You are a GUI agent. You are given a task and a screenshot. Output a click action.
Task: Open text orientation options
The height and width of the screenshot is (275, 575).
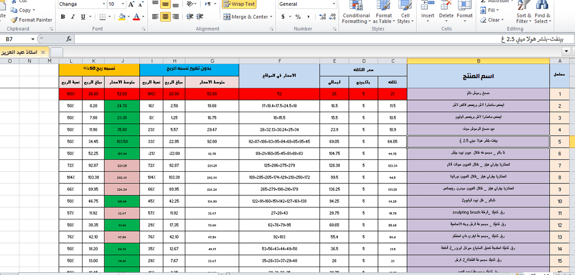pos(191,4)
